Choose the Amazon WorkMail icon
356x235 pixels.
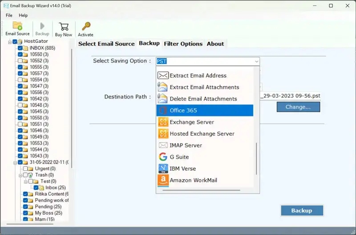163,180
